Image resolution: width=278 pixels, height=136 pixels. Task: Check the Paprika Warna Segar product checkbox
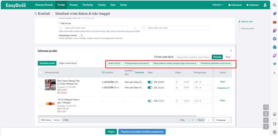click(x=40, y=106)
